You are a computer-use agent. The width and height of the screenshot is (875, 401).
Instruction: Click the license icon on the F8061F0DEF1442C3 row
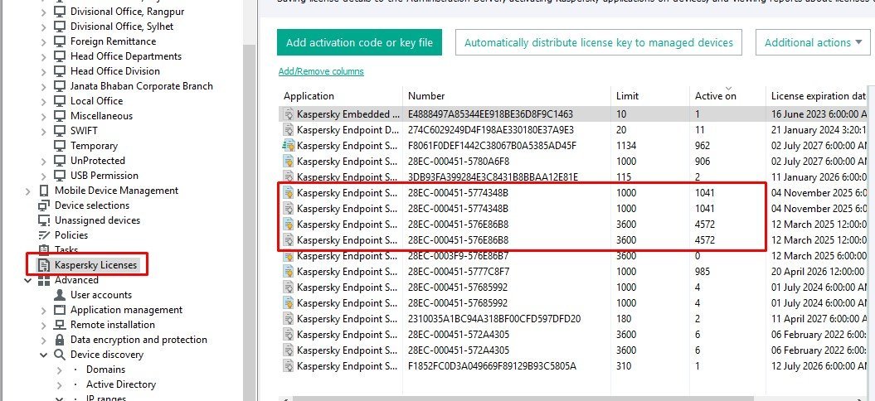[x=289, y=146]
